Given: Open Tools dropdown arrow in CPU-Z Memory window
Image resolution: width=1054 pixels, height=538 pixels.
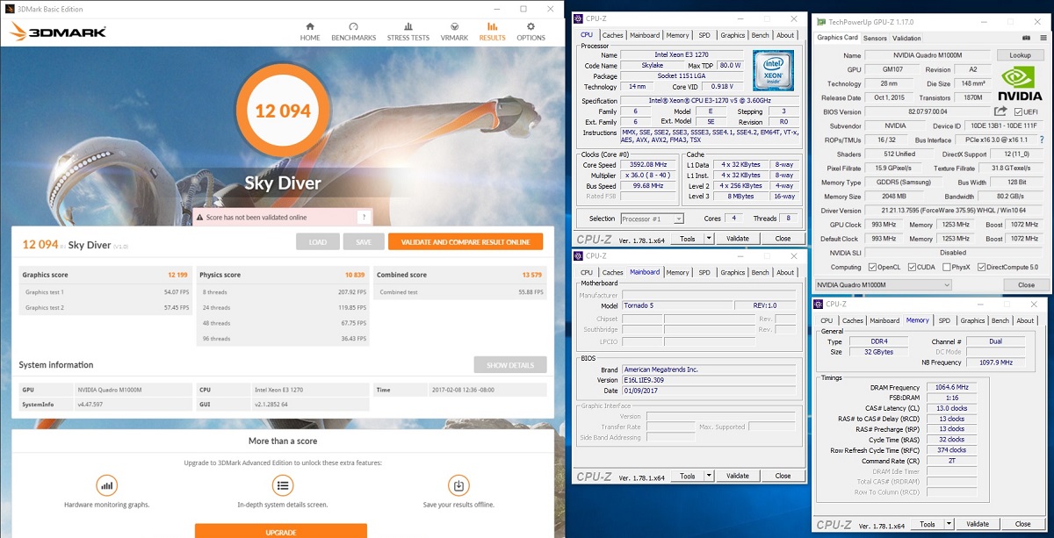Looking at the screenshot, I should (x=947, y=524).
